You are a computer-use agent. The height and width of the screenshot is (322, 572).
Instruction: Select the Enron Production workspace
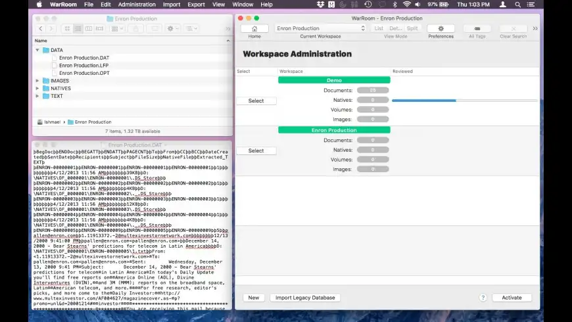(256, 150)
